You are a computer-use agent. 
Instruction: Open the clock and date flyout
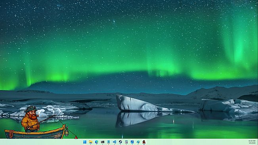click(252, 142)
